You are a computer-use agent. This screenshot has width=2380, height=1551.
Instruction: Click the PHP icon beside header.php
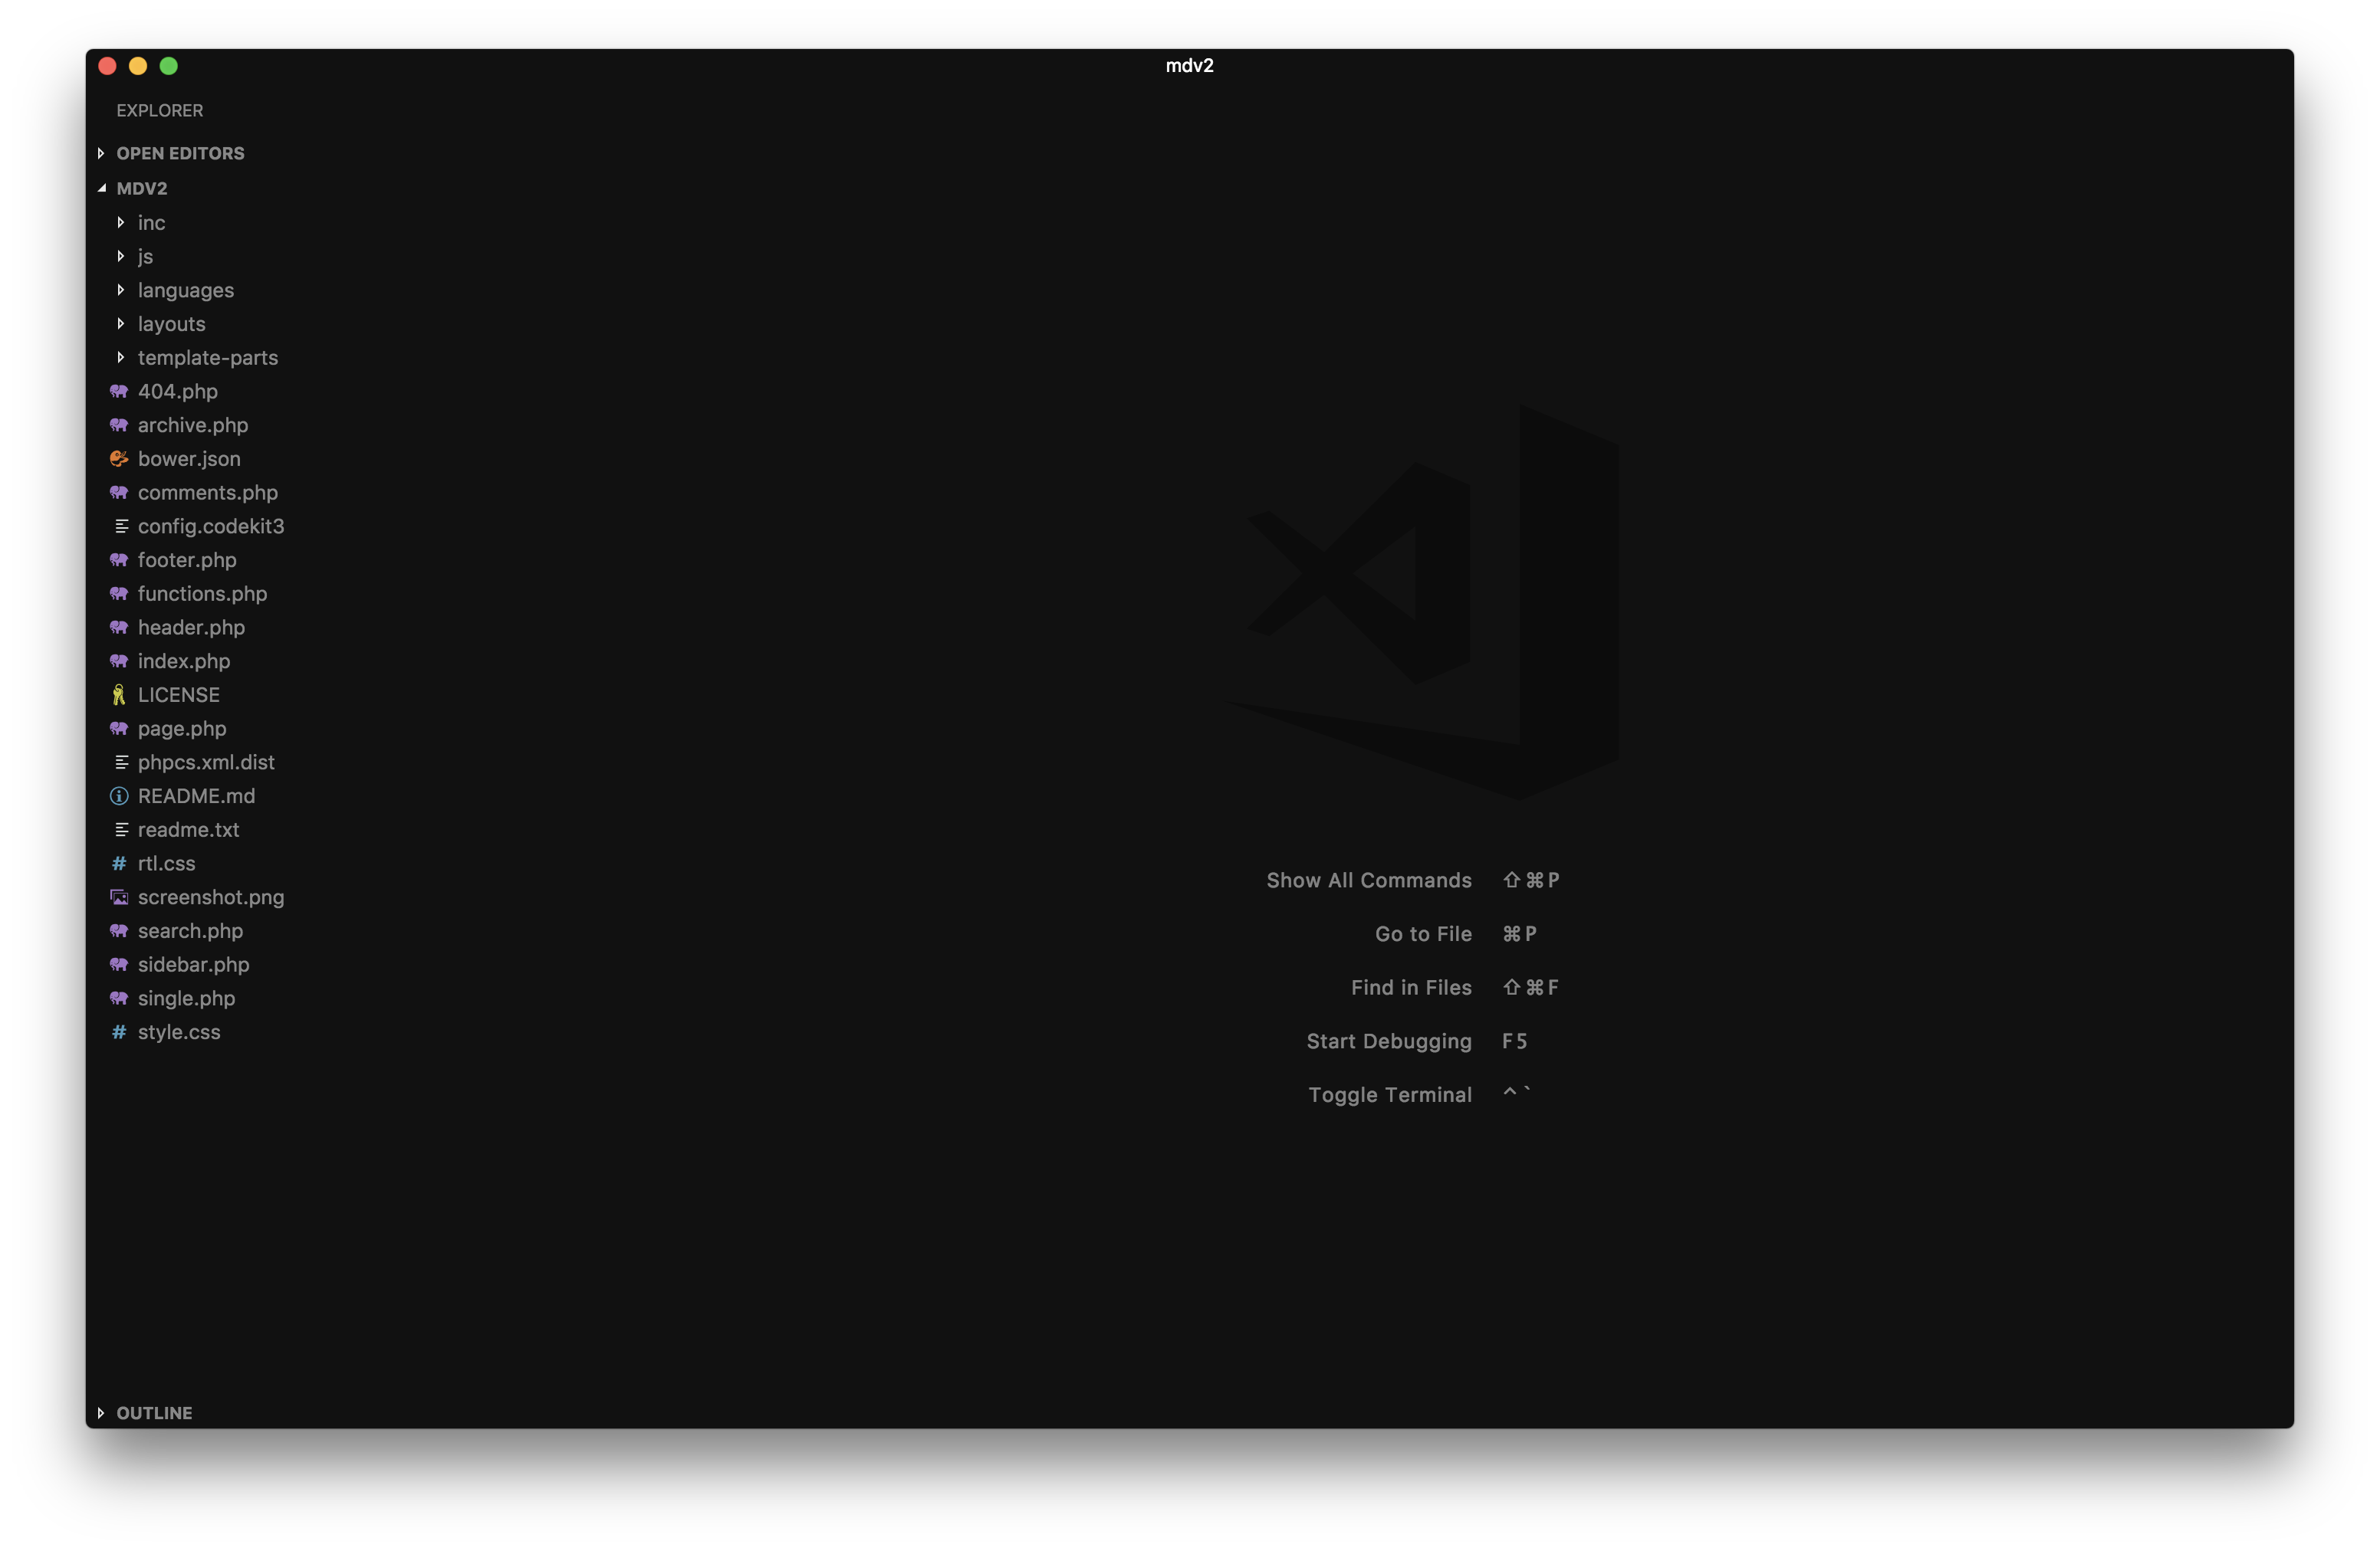(119, 628)
